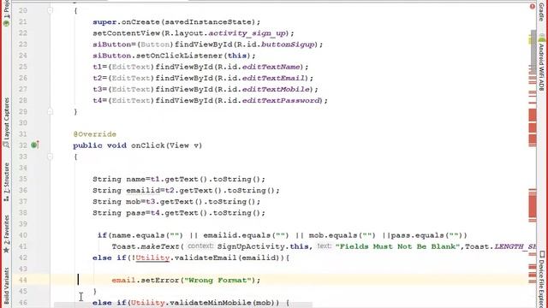The height and width of the screenshot is (308, 548).
Task: Click the validateMinMobile method call
Action: [x=211, y=302]
